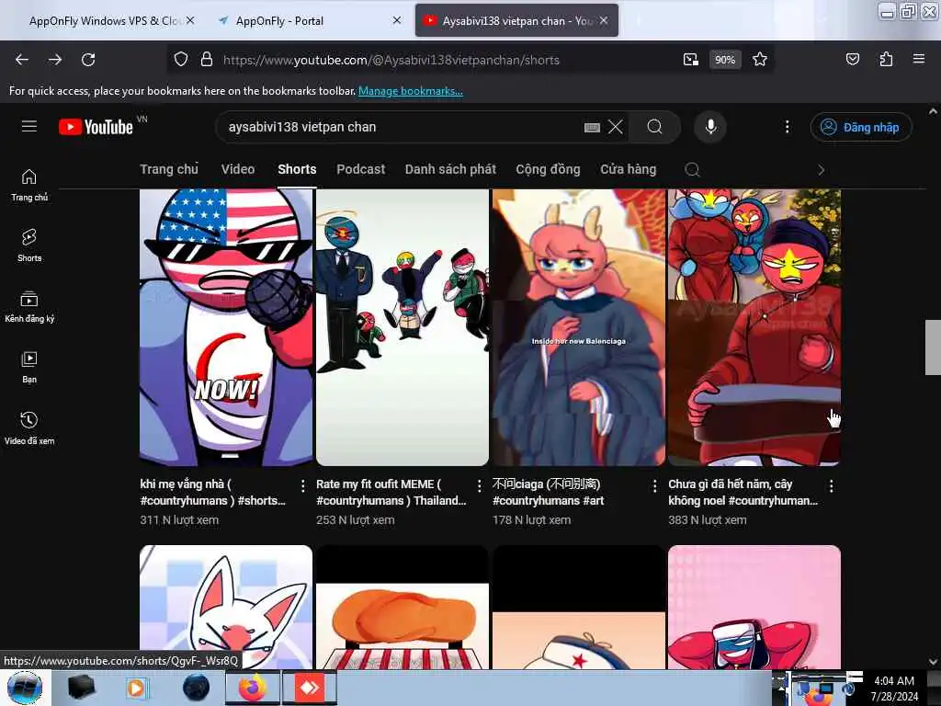Open Bạn section in sidebar
Viewport: 941px width, 706px height.
(28, 368)
